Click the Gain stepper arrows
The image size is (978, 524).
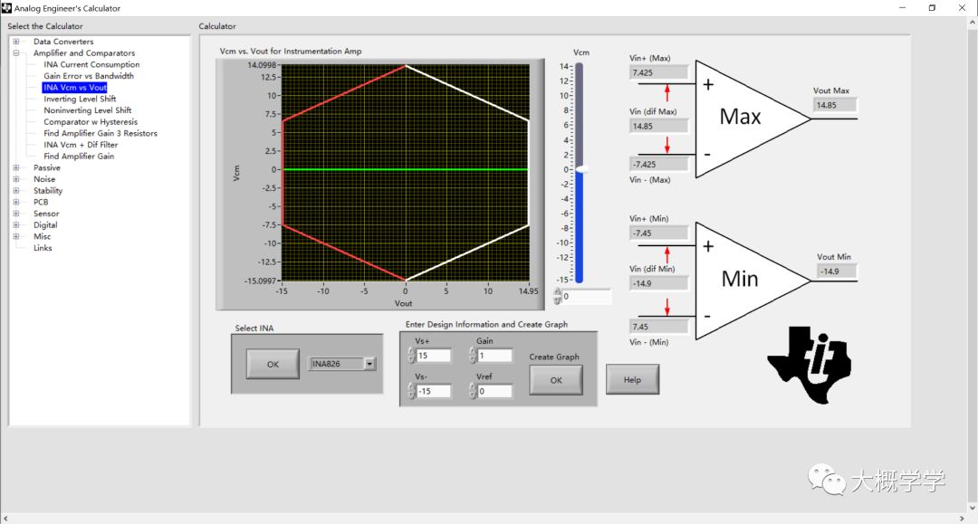point(472,355)
